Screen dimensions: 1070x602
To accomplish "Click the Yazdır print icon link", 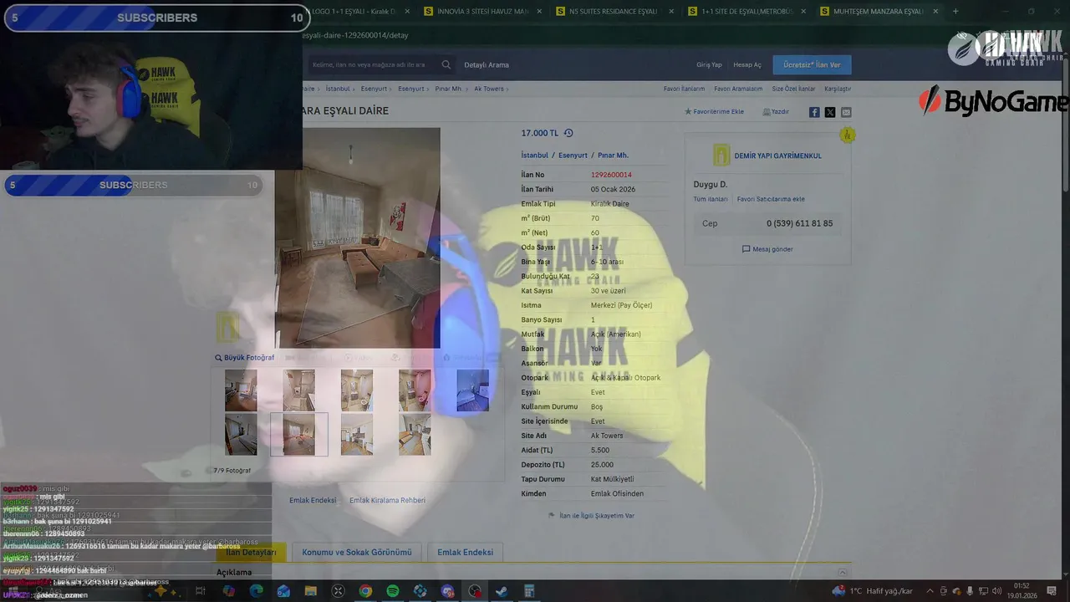I will (776, 111).
